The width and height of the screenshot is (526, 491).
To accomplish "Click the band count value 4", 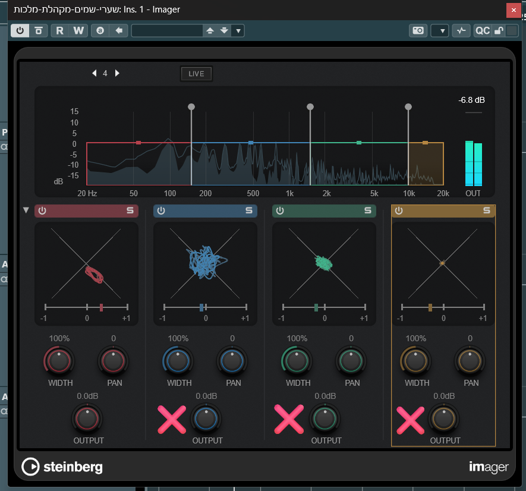I will click(105, 73).
